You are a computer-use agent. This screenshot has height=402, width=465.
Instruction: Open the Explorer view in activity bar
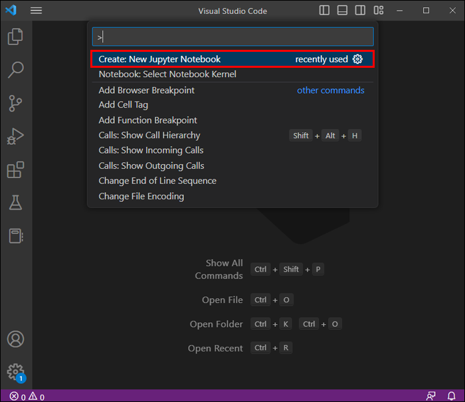(15, 37)
